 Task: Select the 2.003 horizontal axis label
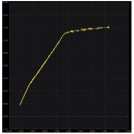pos(69,131)
